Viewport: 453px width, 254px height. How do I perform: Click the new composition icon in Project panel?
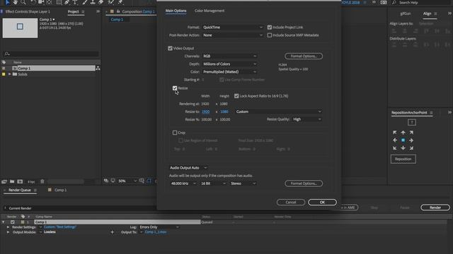(20, 181)
